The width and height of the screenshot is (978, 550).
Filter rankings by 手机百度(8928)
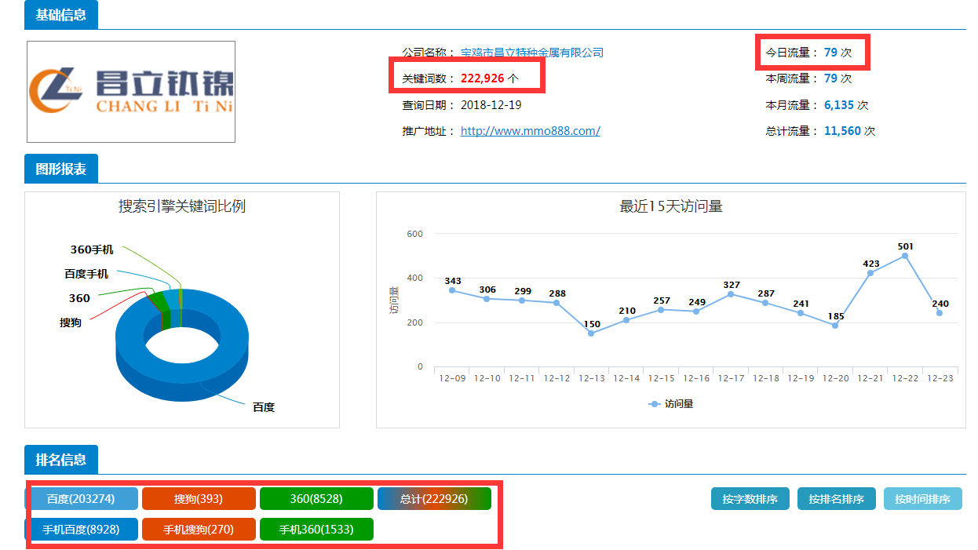[x=82, y=530]
